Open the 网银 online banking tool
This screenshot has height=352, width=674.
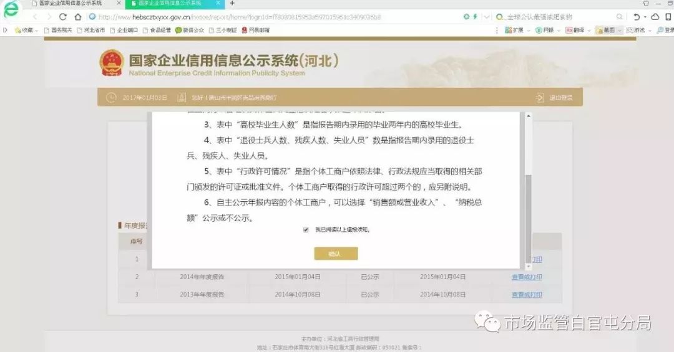point(544,30)
